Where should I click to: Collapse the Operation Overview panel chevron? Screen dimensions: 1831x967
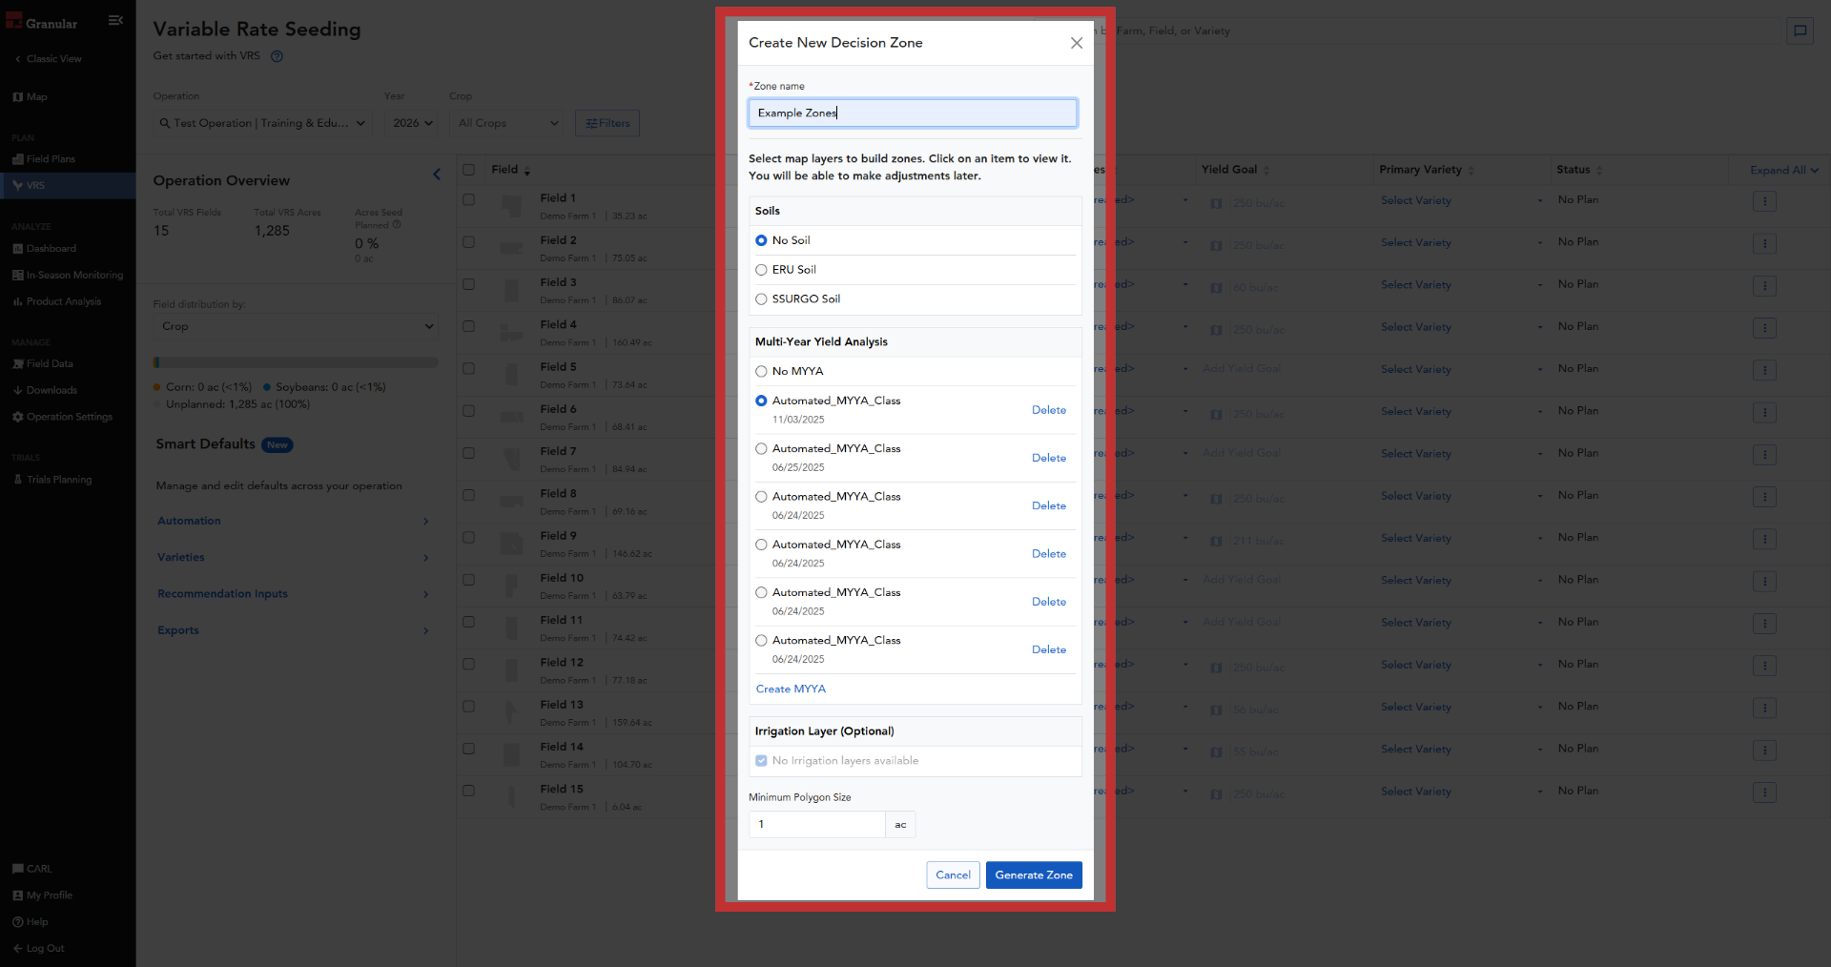(437, 175)
